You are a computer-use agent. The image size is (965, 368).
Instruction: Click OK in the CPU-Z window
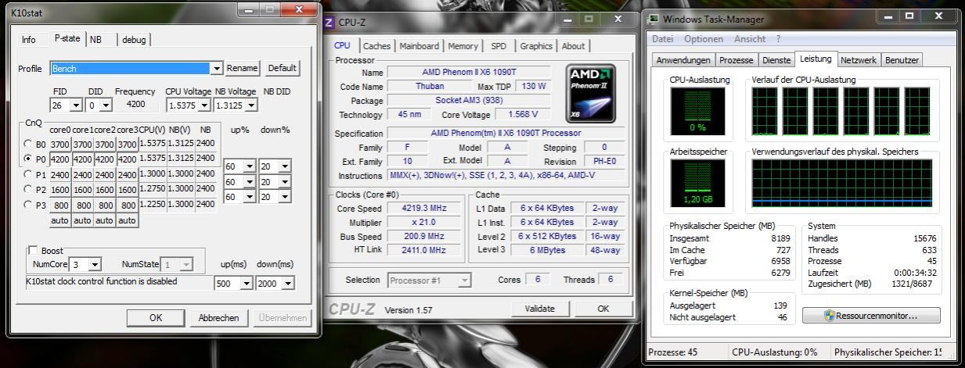click(603, 309)
